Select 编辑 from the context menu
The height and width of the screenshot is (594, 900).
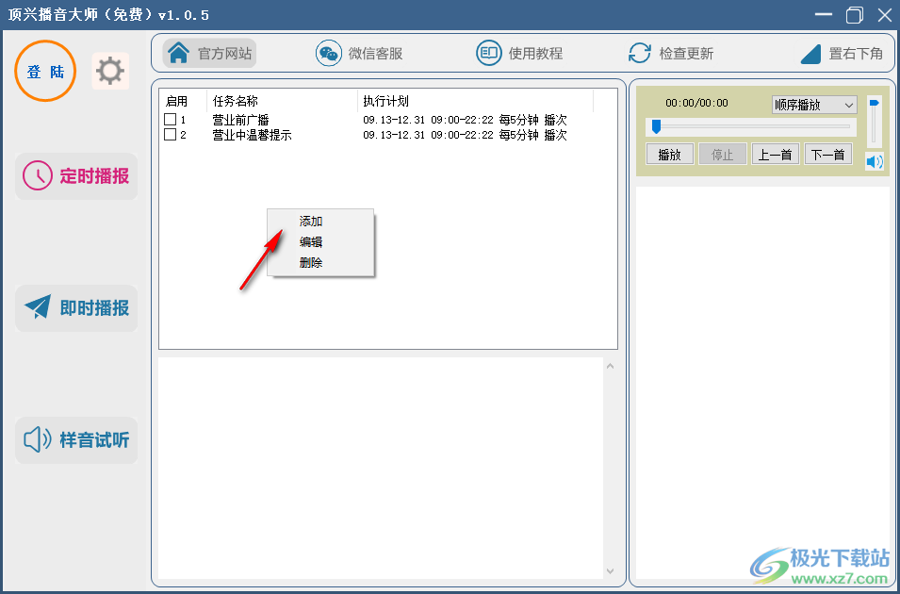click(310, 240)
